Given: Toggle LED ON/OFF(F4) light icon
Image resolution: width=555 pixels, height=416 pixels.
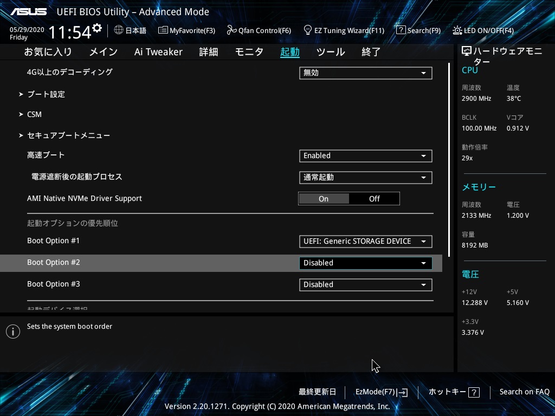Looking at the screenshot, I should pyautogui.click(x=457, y=30).
